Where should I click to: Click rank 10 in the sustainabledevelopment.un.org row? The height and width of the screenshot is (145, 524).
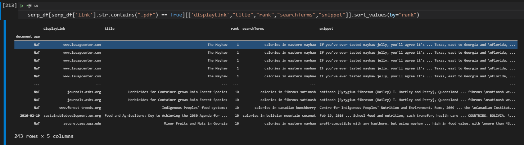[x=236, y=116]
